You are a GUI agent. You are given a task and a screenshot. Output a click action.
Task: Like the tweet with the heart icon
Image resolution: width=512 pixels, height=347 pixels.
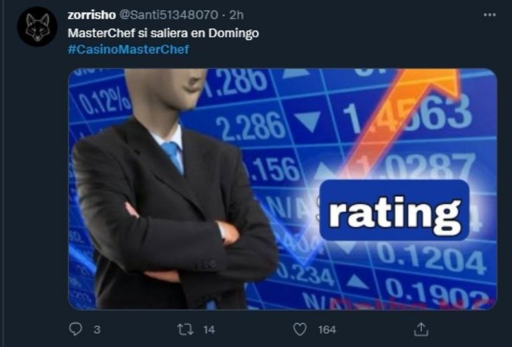(300, 330)
